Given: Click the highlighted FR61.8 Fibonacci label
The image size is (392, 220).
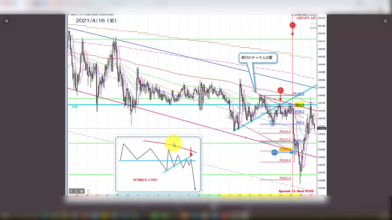Looking at the screenshot, I should coord(299,105).
